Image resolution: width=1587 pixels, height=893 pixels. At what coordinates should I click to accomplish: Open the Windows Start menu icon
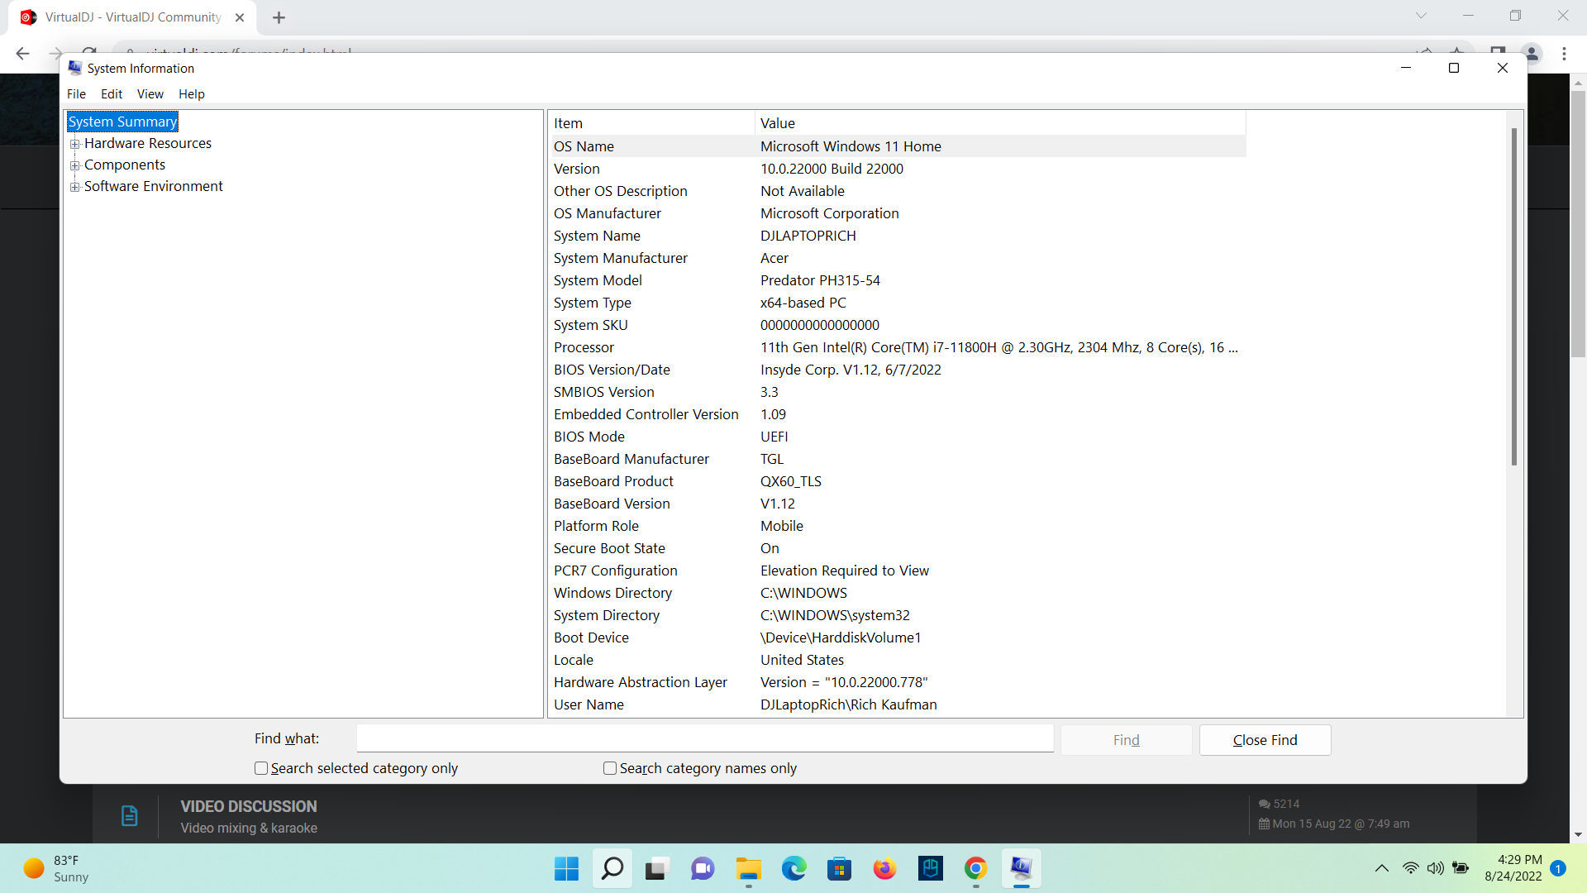(566, 869)
